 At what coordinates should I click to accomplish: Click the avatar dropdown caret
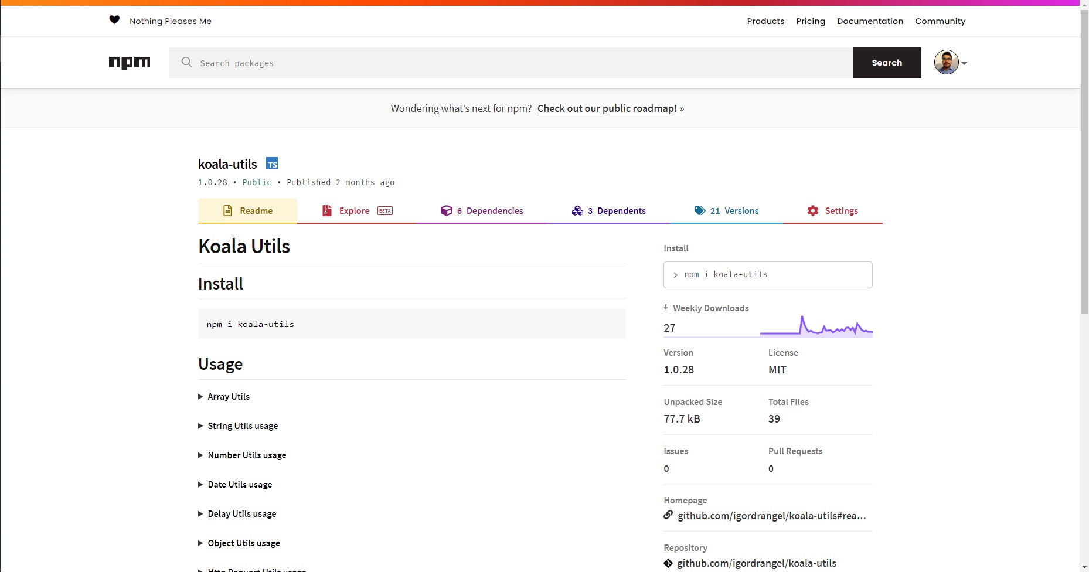click(964, 63)
